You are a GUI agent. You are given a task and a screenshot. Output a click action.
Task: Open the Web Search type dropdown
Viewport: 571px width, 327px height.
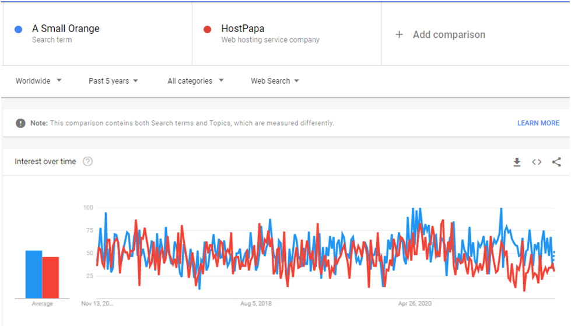[x=275, y=81]
